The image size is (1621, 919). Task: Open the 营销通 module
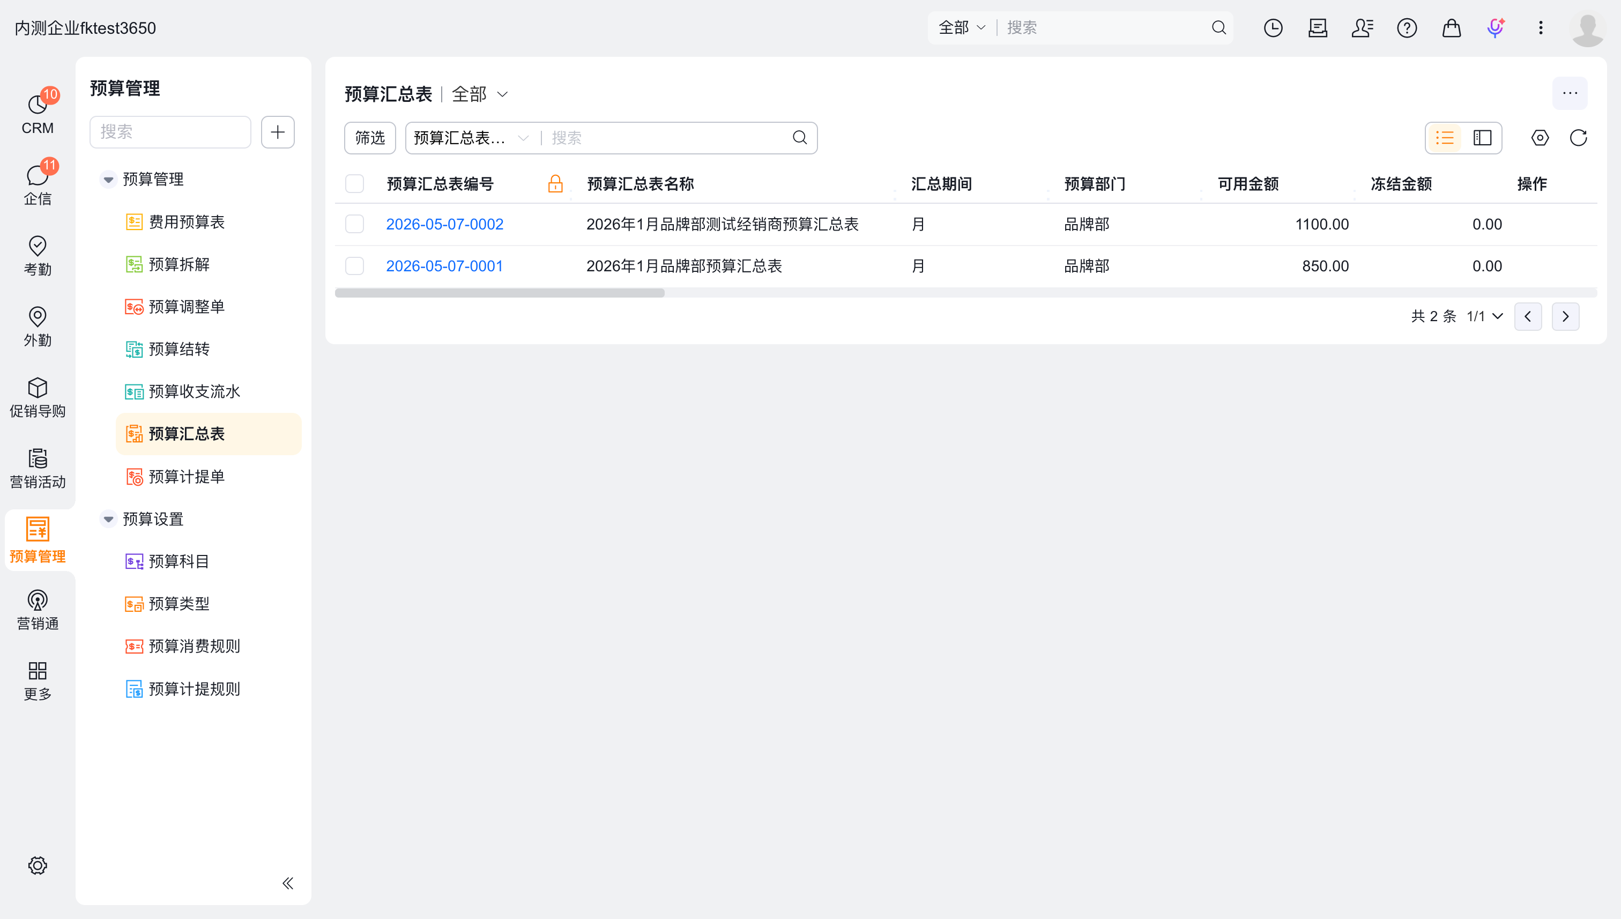click(x=37, y=610)
